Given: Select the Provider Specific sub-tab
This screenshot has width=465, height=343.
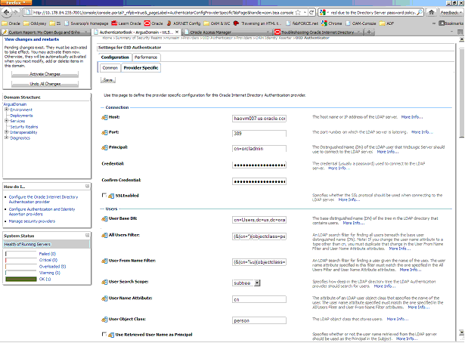Looking at the screenshot, I should 141,68.
